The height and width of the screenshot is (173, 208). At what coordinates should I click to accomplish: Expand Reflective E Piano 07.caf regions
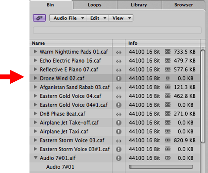point(35,70)
